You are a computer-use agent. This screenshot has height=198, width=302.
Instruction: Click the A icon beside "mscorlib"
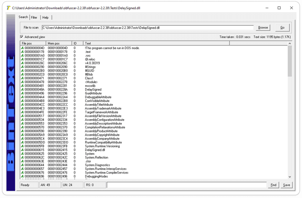[x=22, y=85]
